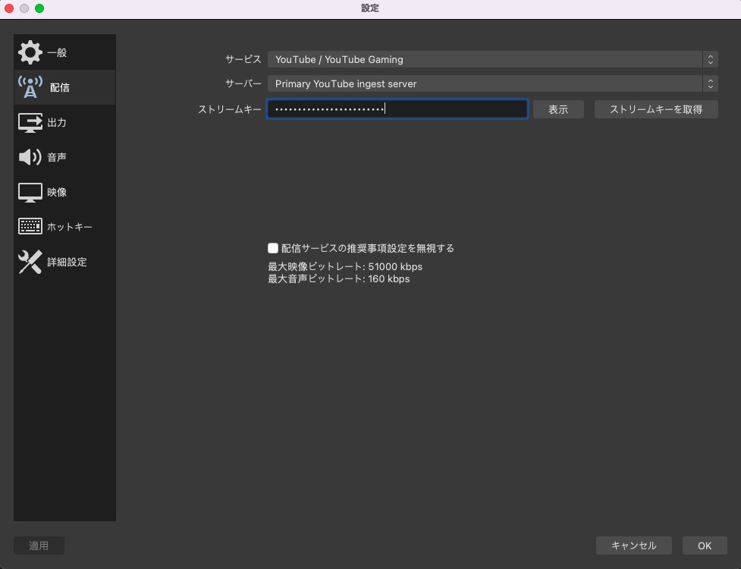Click the speaker icon for 音声
Image resolution: width=741 pixels, height=569 pixels.
(x=30, y=157)
